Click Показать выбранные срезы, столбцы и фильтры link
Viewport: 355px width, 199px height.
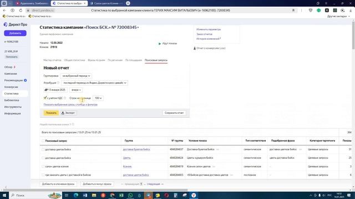(x=70, y=104)
